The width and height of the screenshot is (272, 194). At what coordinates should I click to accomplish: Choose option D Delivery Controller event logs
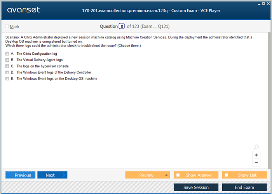pos(7,72)
